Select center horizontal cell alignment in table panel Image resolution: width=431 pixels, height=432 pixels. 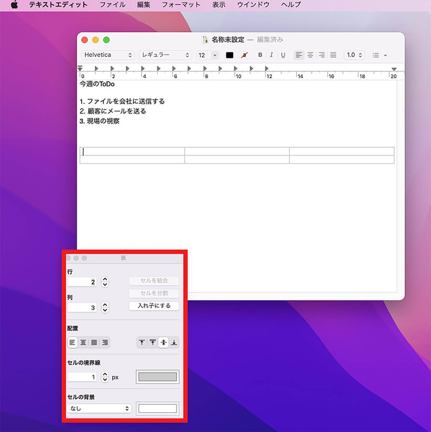[x=83, y=343]
